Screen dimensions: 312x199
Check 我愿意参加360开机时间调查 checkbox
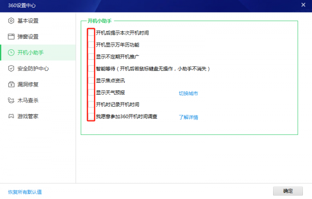pyautogui.click(x=91, y=116)
